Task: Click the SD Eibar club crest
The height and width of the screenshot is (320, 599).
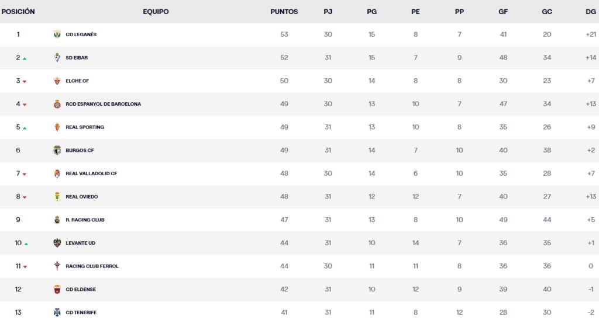Action: [x=57, y=58]
